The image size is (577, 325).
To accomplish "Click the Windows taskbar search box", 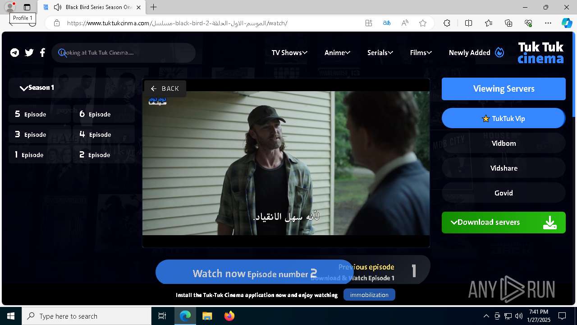I will 87,316.
